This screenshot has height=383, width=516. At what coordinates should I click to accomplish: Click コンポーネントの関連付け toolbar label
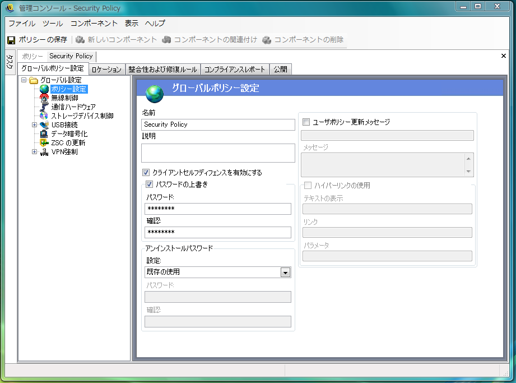[215, 40]
